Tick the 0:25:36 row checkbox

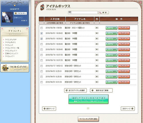[41, 77]
